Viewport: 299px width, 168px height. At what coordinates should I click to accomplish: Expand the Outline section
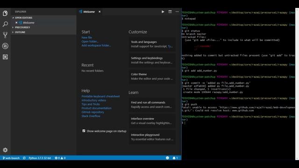43,32
